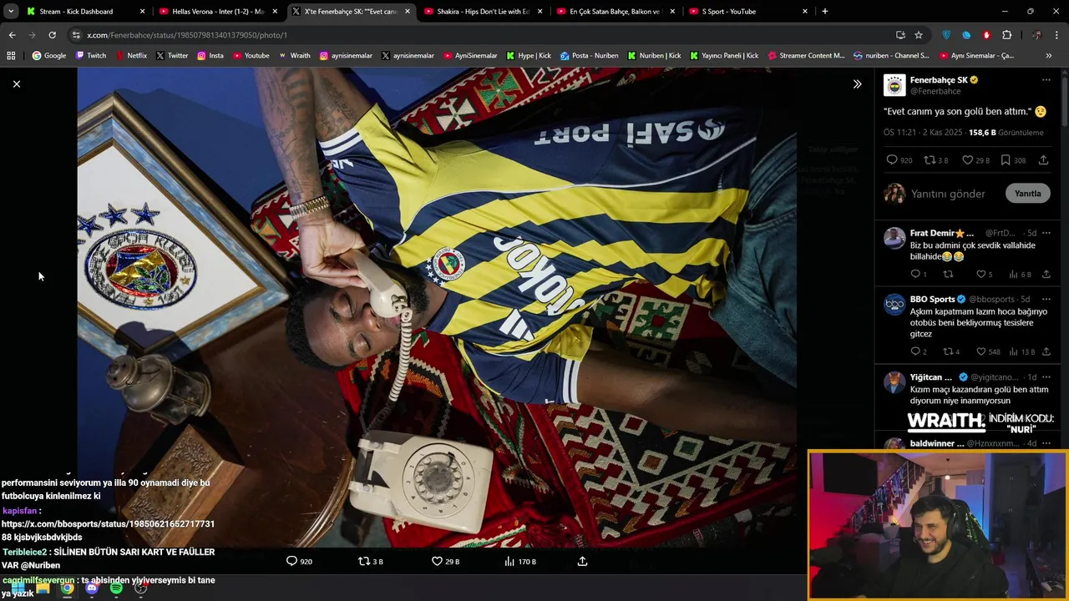Click the share icon below the photo
Image resolution: width=1069 pixels, height=601 pixels.
(582, 561)
